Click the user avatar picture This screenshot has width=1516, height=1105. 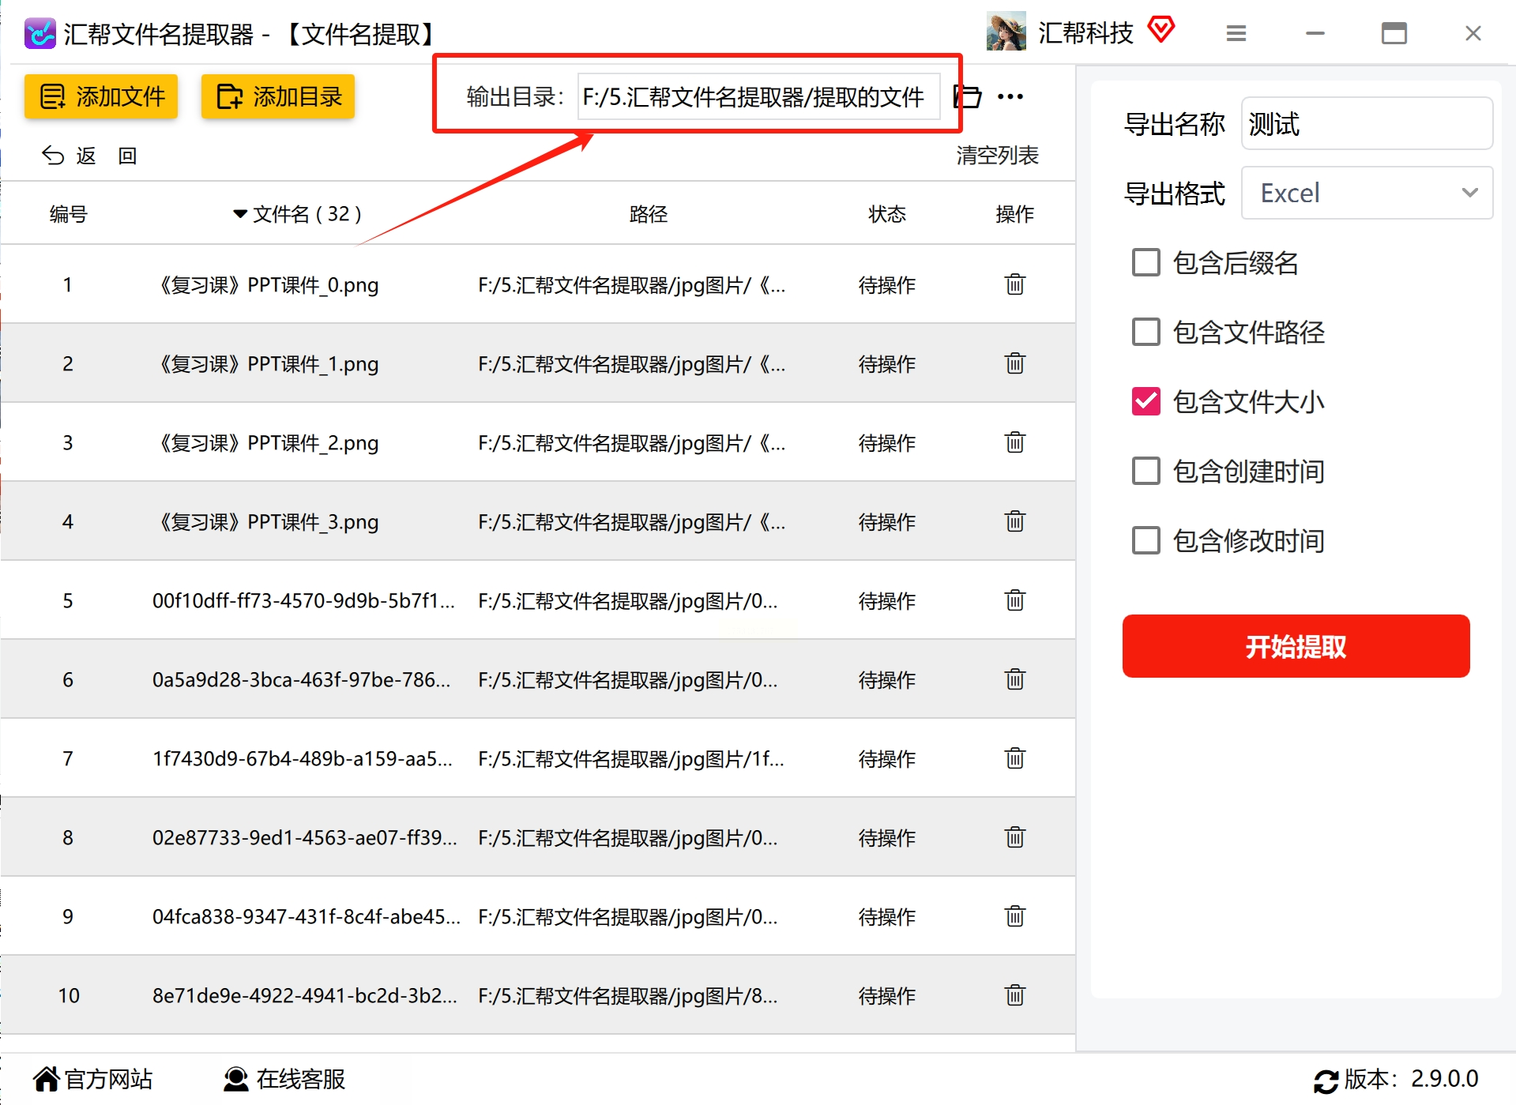1006,32
